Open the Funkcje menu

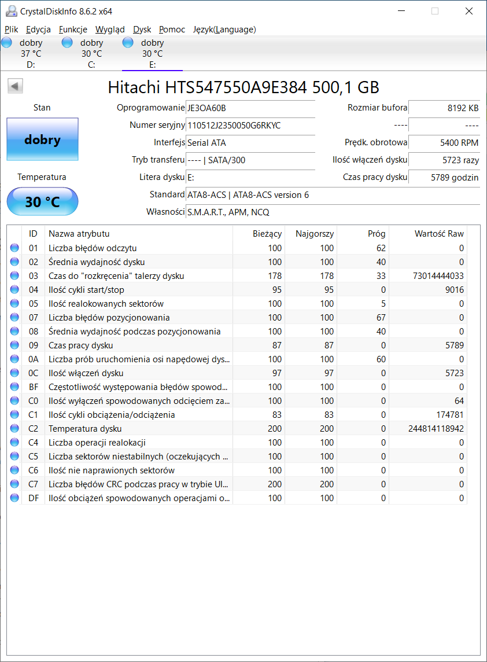tap(73, 30)
